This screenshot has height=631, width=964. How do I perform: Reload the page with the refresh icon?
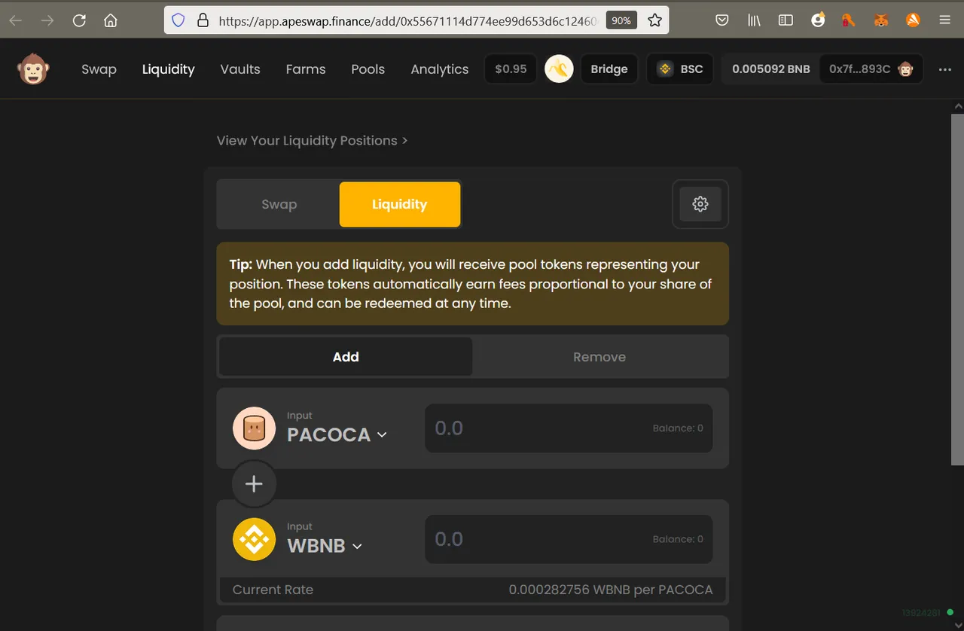coord(79,20)
